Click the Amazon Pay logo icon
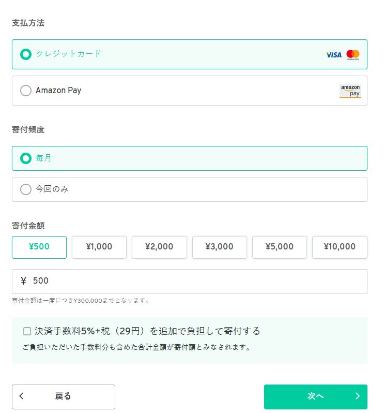This screenshot has width=384, height=413. coord(350,91)
